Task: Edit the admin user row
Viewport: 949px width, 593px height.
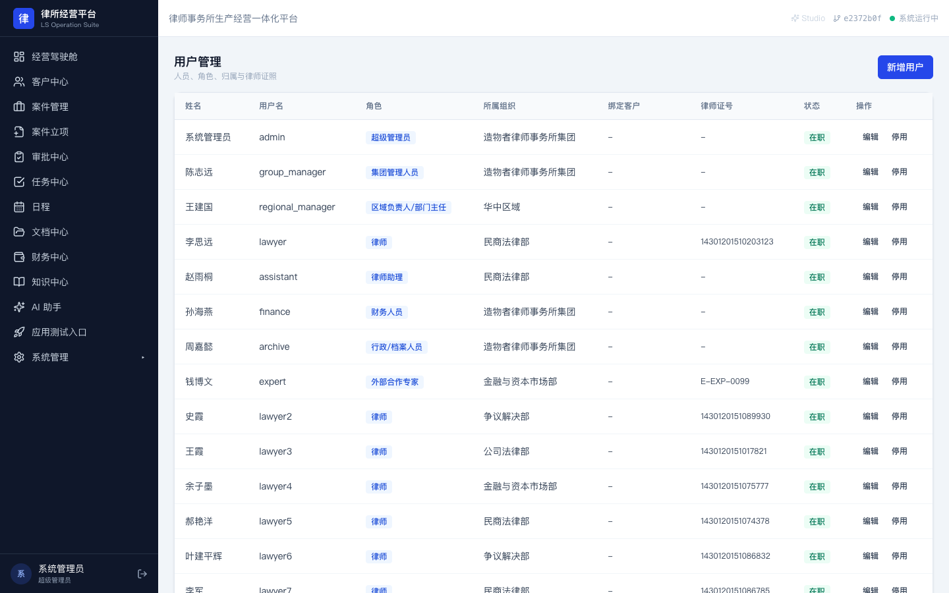Action: point(871,137)
